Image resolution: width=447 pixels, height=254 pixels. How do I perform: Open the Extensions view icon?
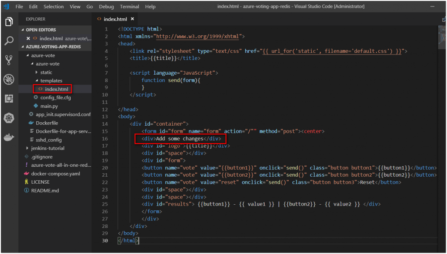point(9,99)
